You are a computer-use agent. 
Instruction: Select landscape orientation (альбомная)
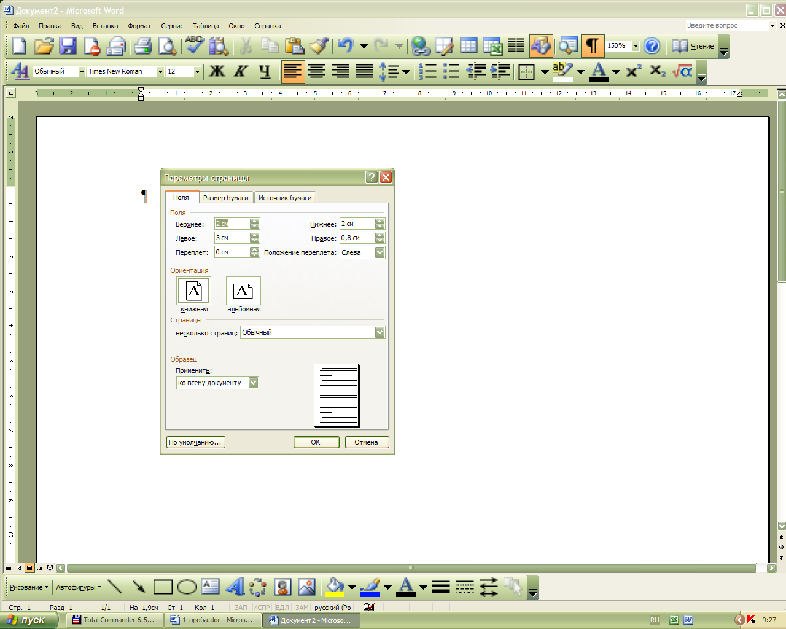(x=243, y=291)
